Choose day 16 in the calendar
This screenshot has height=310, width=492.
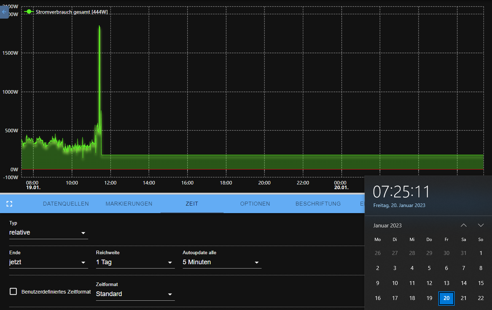click(x=378, y=298)
